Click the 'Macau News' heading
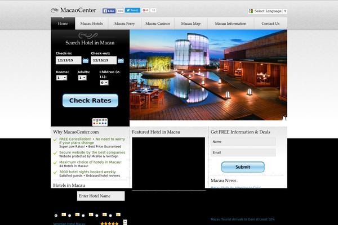This screenshot has width=338, height=225. (223, 181)
